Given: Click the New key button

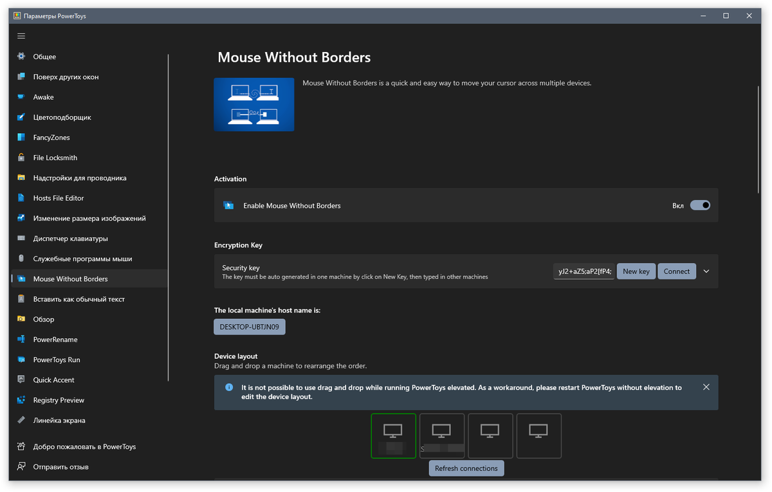Looking at the screenshot, I should click(x=636, y=271).
